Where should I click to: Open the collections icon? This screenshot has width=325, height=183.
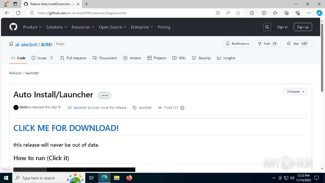click(x=286, y=13)
